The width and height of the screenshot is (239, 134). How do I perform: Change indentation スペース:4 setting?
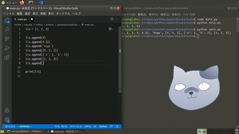tap(76, 127)
